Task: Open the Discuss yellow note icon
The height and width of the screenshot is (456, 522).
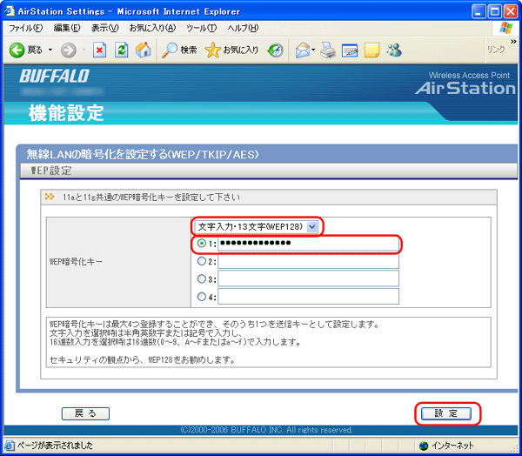Action: (371, 50)
